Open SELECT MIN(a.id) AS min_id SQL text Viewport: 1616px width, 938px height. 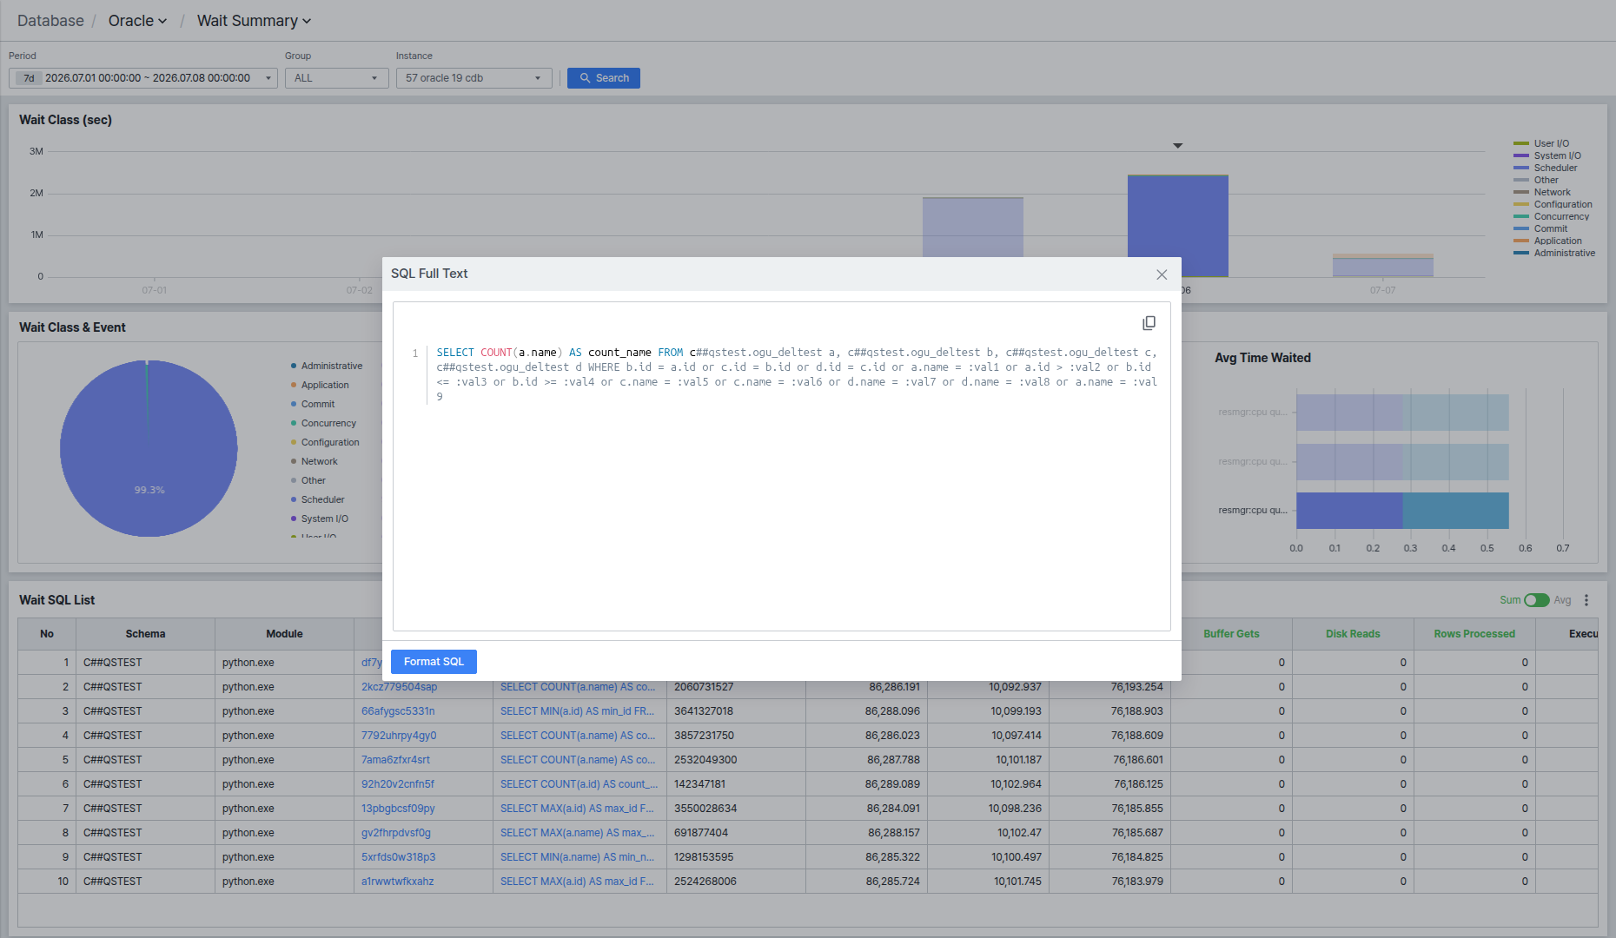(x=578, y=711)
